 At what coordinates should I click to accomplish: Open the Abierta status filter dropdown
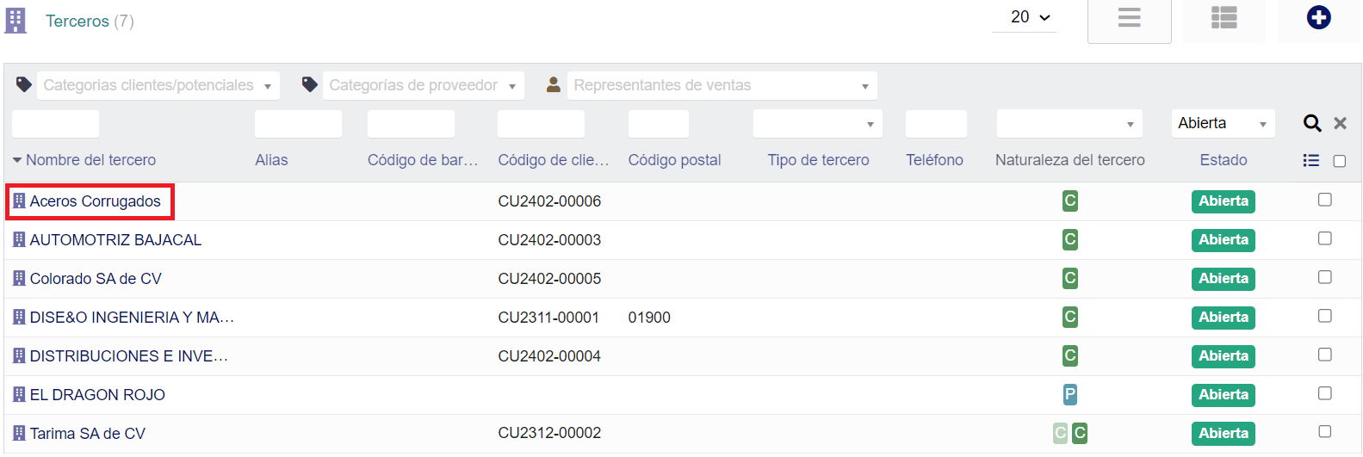1222,124
